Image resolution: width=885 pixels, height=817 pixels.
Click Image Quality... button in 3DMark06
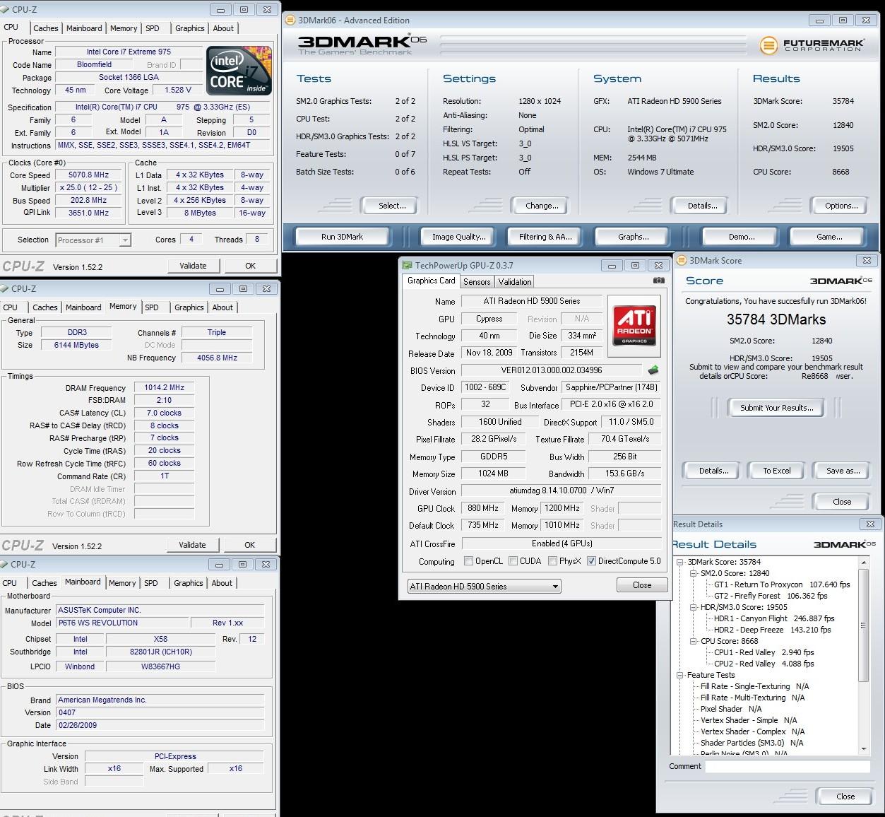pyautogui.click(x=459, y=237)
